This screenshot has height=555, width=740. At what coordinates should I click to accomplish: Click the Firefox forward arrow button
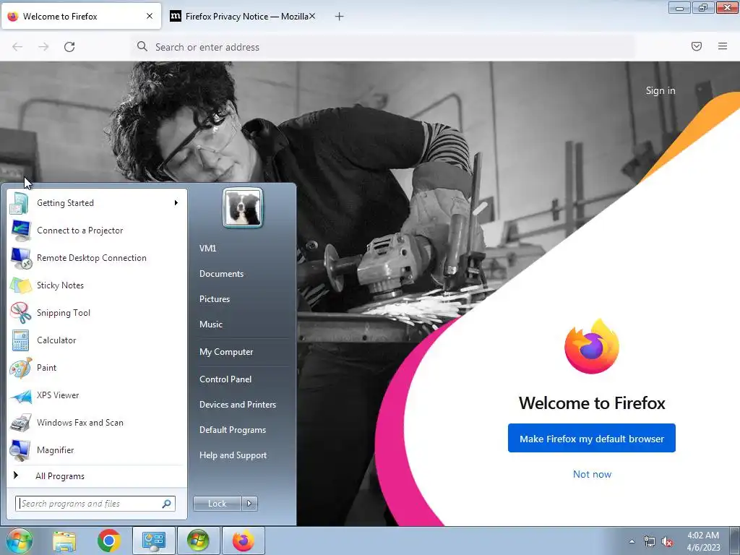(x=43, y=47)
